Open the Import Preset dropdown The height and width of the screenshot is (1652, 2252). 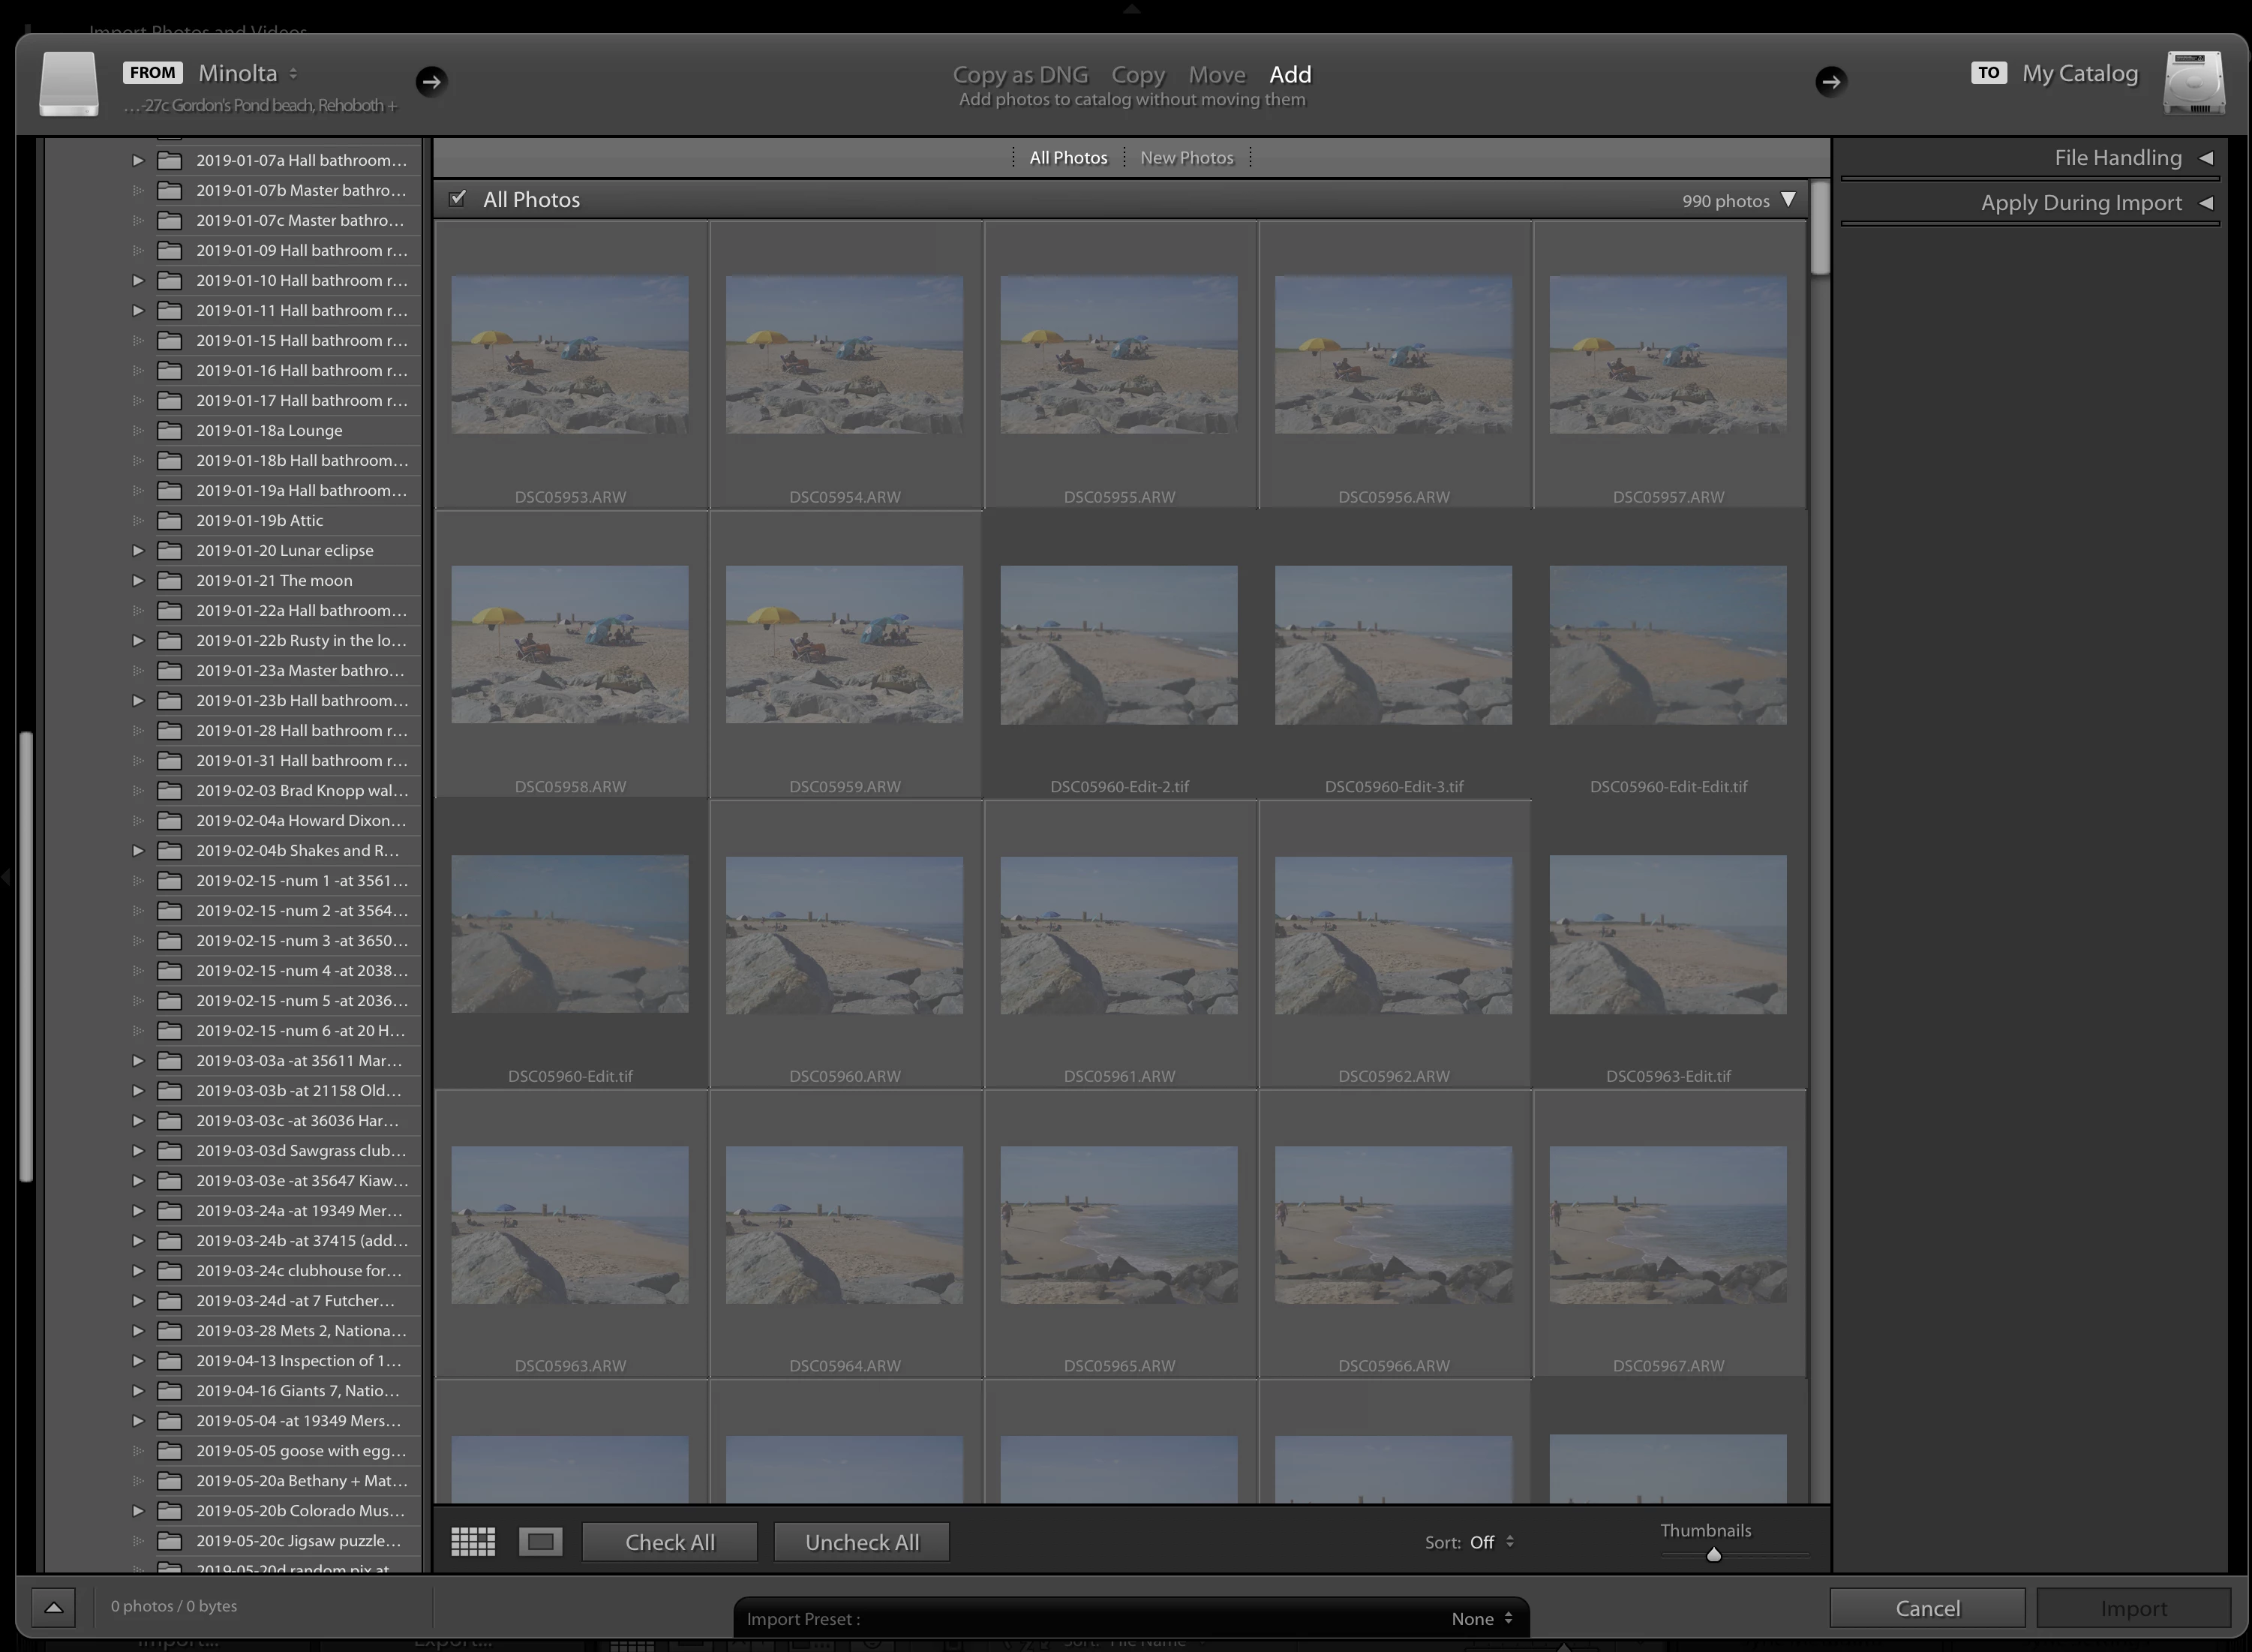[1481, 1618]
